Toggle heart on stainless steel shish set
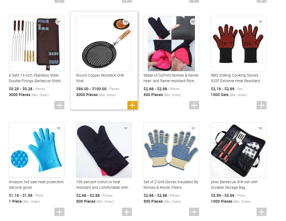This screenshot has width=286, height=221. [58, 22]
